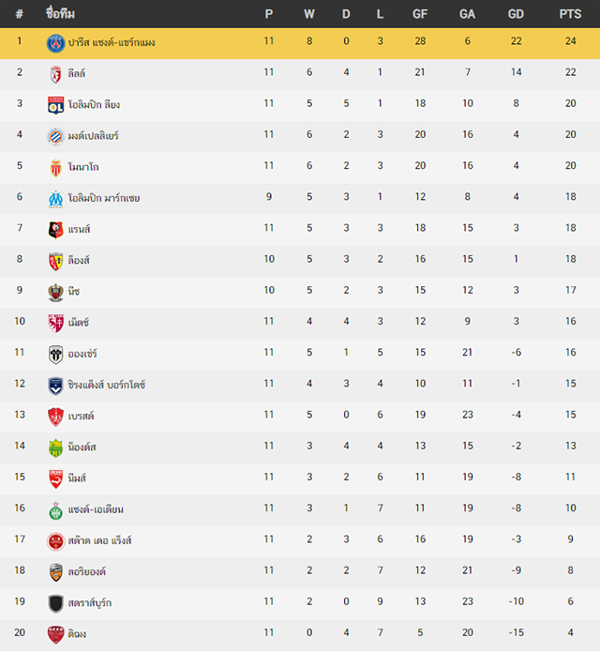Sort table by PTS column header
The image size is (600, 653).
(570, 14)
